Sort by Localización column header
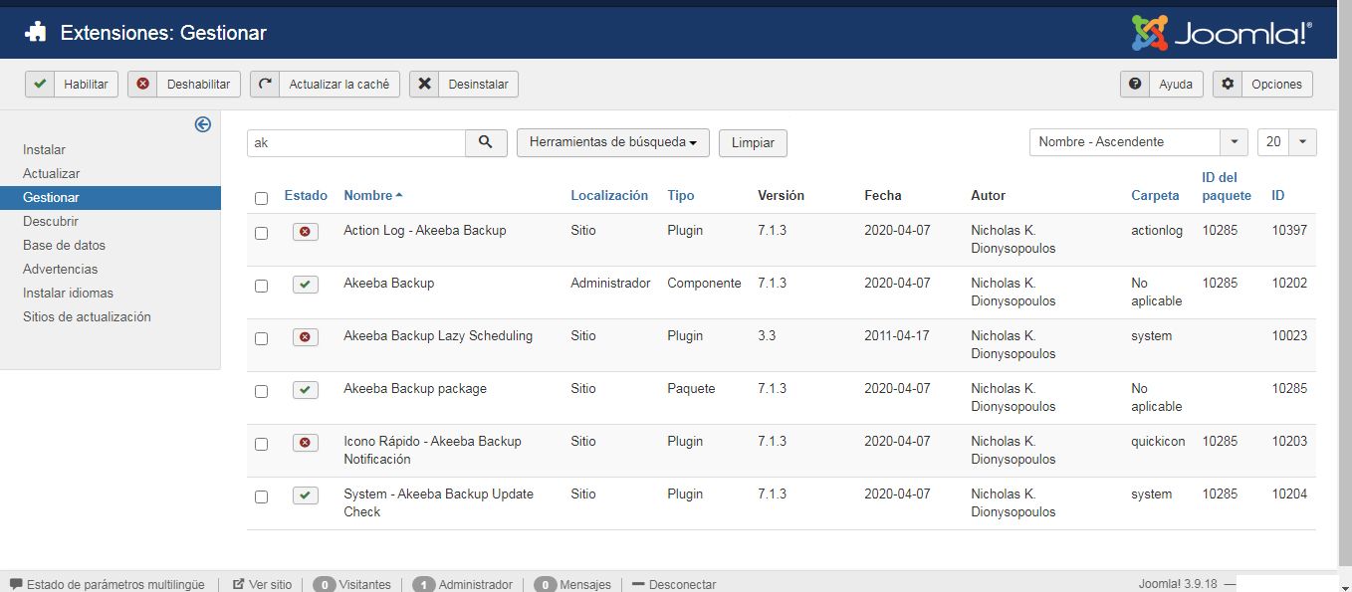Viewport: 1352px width, 592px height. pyautogui.click(x=609, y=196)
